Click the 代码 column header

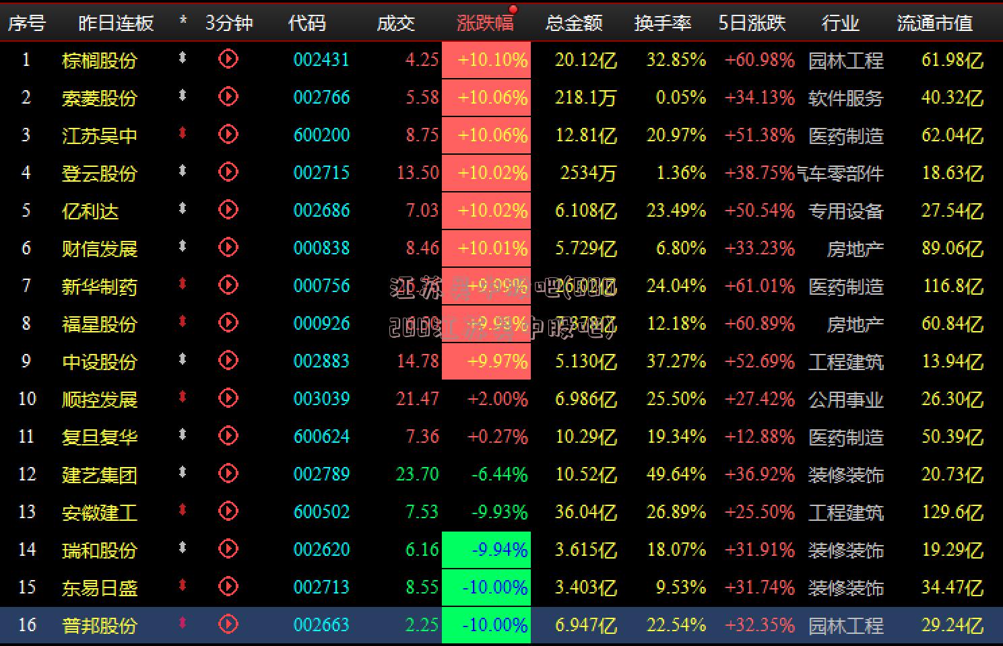coord(307,23)
